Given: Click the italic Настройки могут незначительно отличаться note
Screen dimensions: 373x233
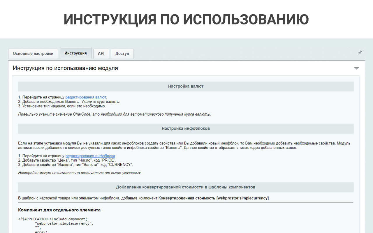Looking at the screenshot, I should pos(80,173).
